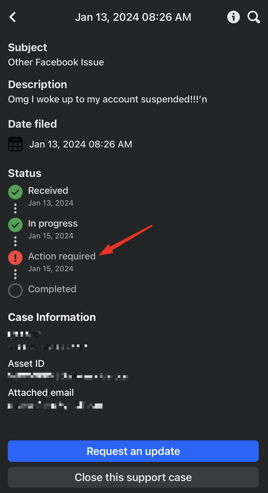Viewport: 268px width, 493px height.
Task: Click the calendar icon under Date filed
Action: [x=15, y=144]
